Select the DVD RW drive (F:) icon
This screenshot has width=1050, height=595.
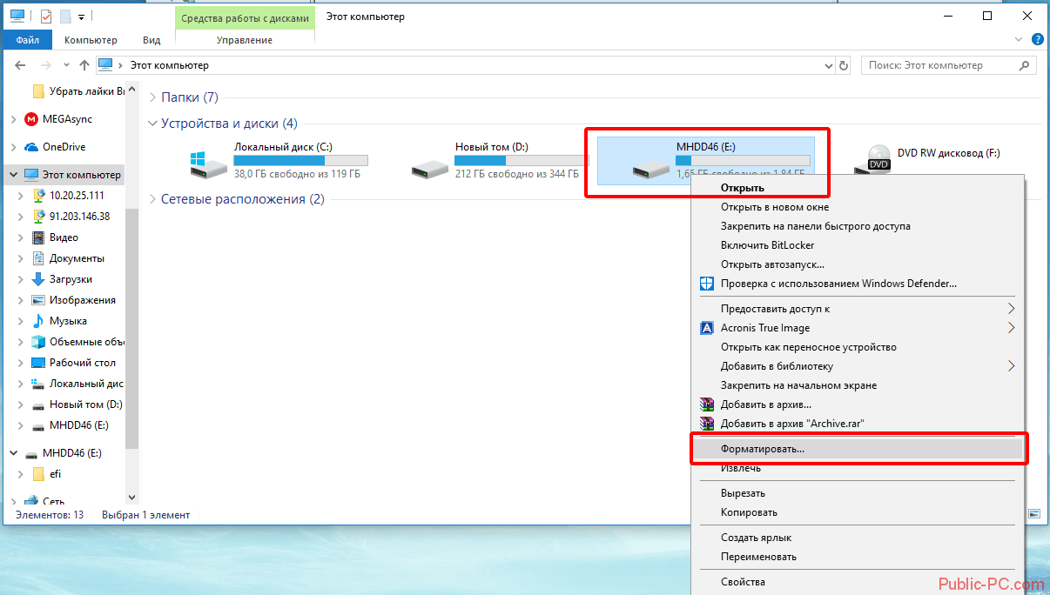point(878,158)
